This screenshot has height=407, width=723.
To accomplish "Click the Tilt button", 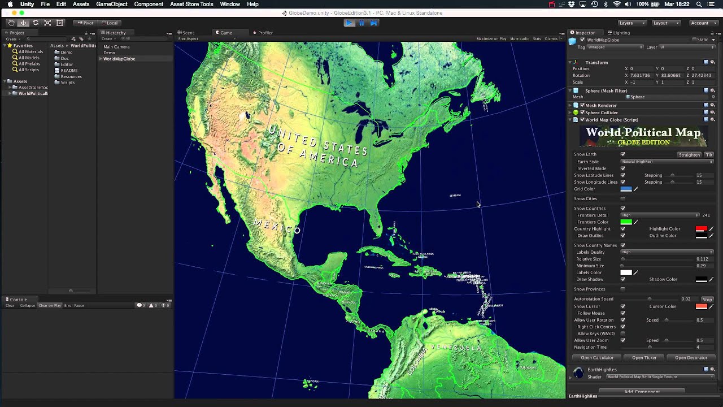I will click(x=709, y=154).
